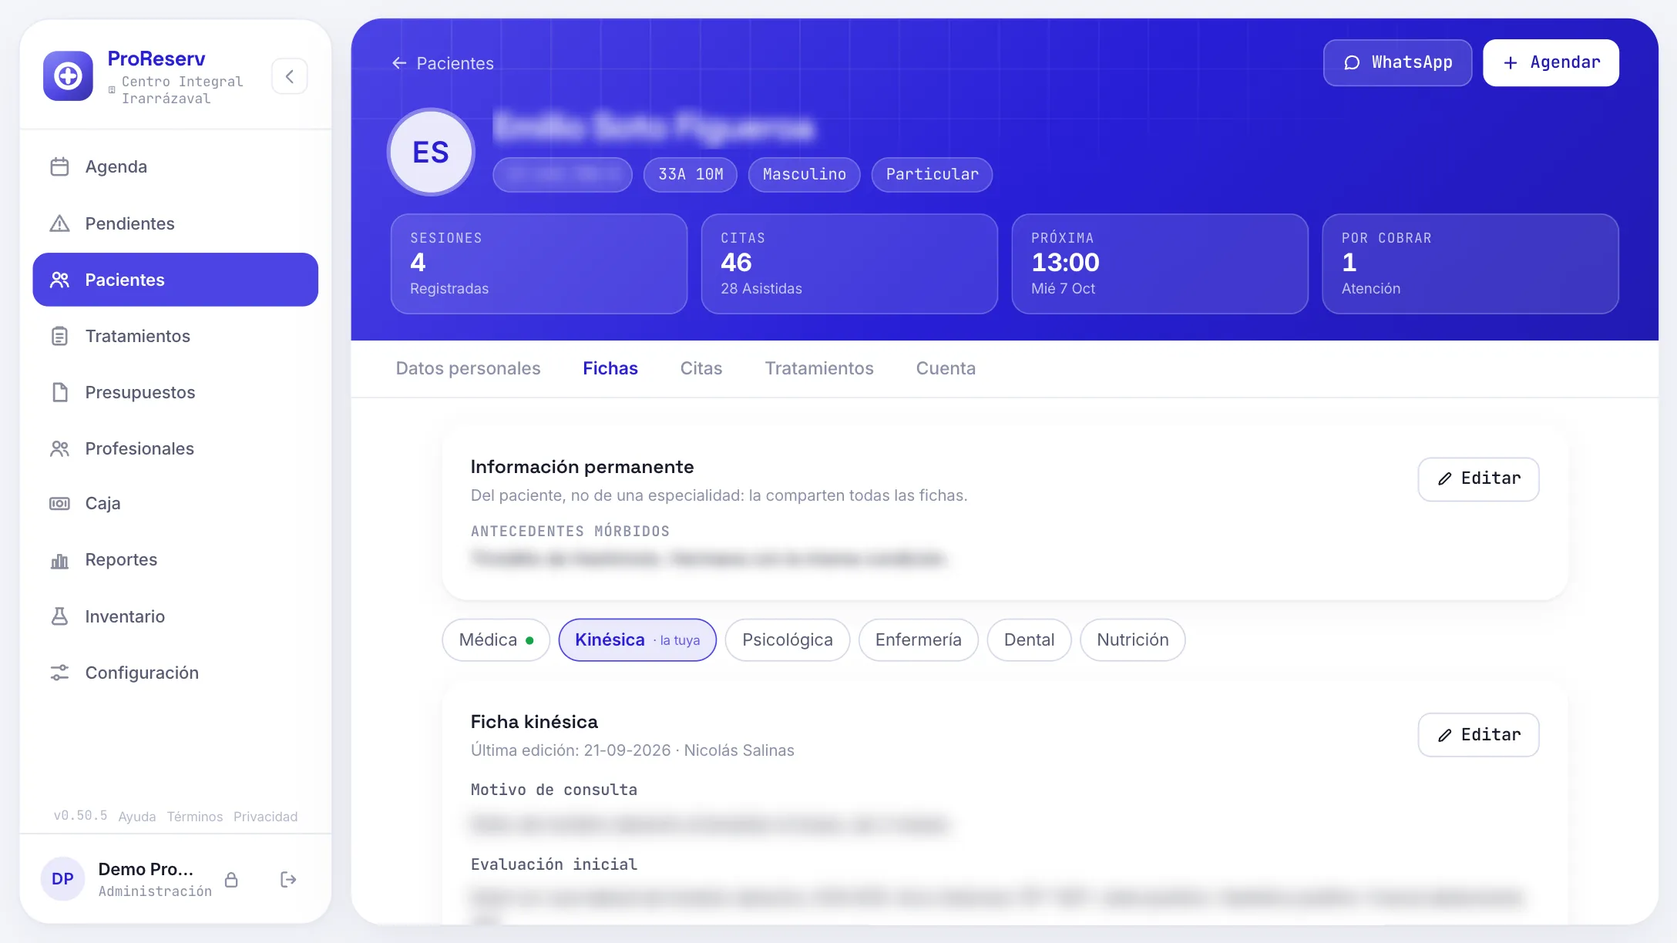Edit Información permanente section
1677x943 pixels.
coord(1478,479)
